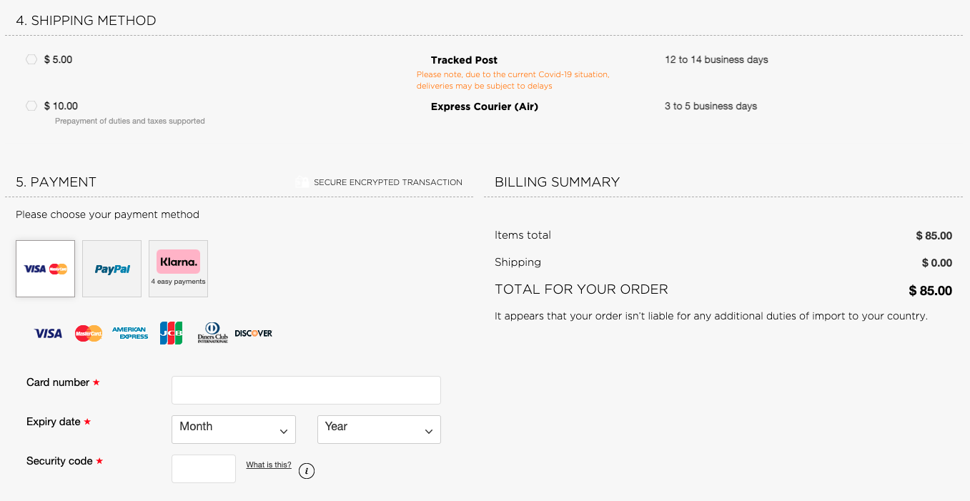The height and width of the screenshot is (501, 970).
Task: Open the security code info icon
Action: click(x=307, y=471)
